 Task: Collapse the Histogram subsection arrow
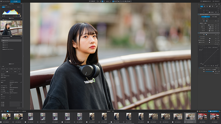tap(1, 5)
